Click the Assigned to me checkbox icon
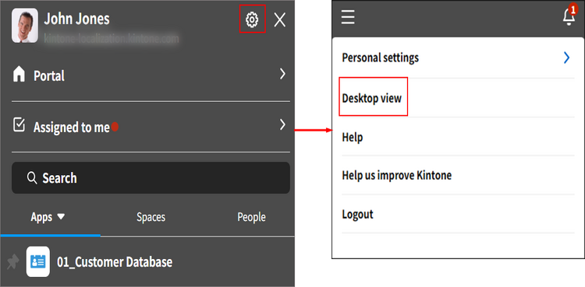 tap(19, 125)
